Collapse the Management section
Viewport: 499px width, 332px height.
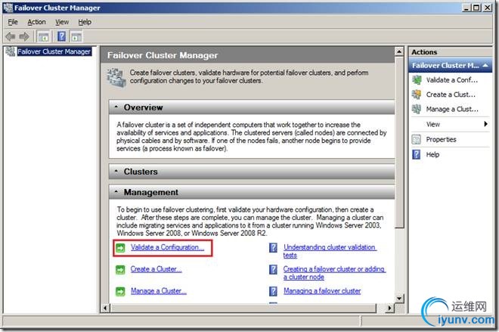[116, 192]
